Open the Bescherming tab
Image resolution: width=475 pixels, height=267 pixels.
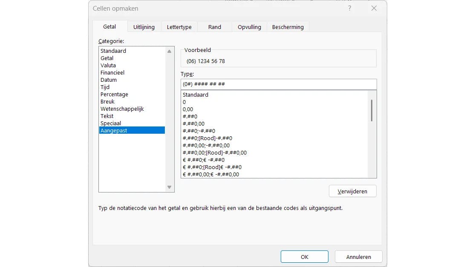coord(288,27)
